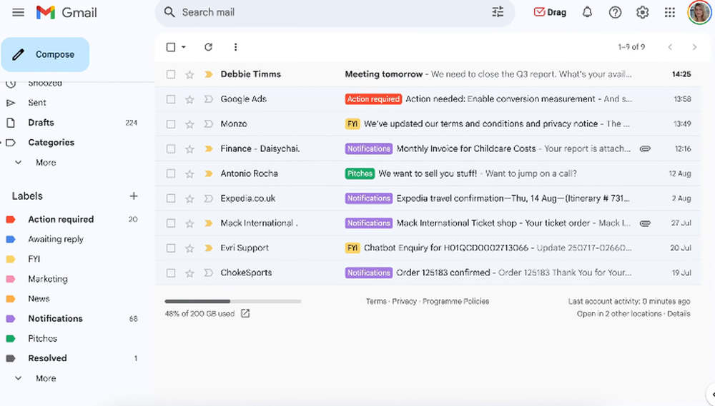Expand More under Categories
The height and width of the screenshot is (406, 715).
point(46,163)
